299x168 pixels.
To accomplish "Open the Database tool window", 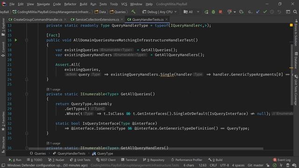I will click(296, 60).
